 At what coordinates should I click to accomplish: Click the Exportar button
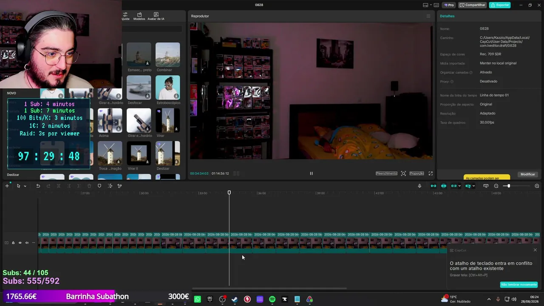[x=500, y=5]
